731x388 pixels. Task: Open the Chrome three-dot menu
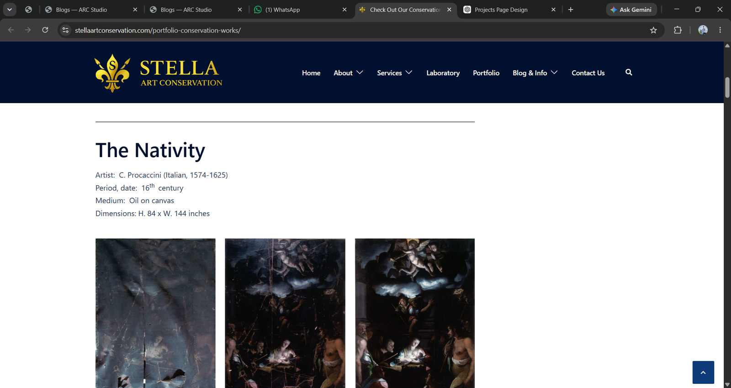click(x=720, y=30)
